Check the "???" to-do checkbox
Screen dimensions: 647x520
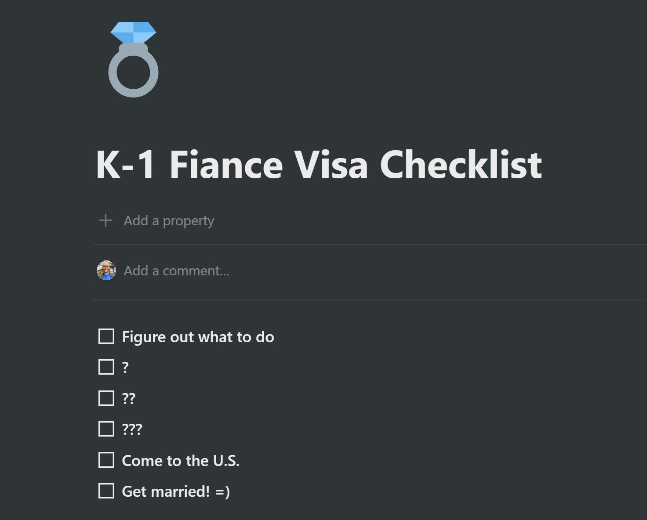coord(106,429)
